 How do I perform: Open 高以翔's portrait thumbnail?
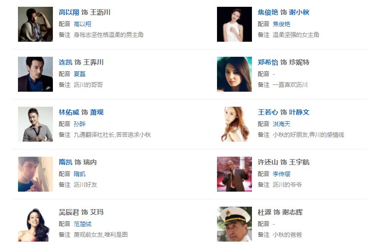[35, 24]
